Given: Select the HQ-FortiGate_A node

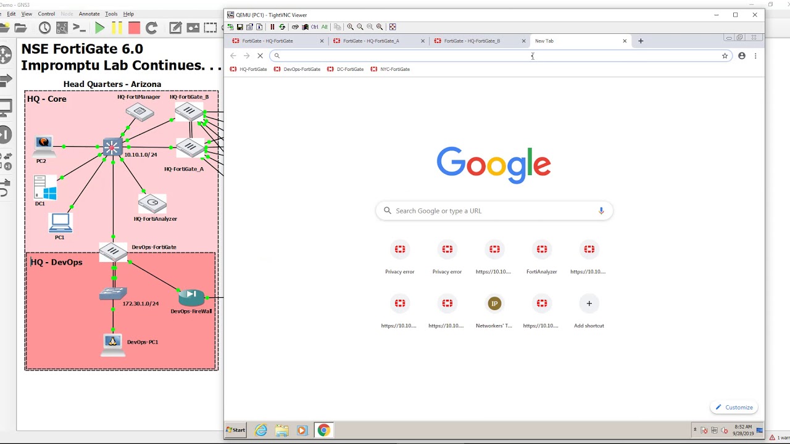Looking at the screenshot, I should pyautogui.click(x=189, y=147).
